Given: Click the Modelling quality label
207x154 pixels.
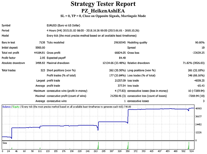Looking at the screenshot, I should (137, 42).
